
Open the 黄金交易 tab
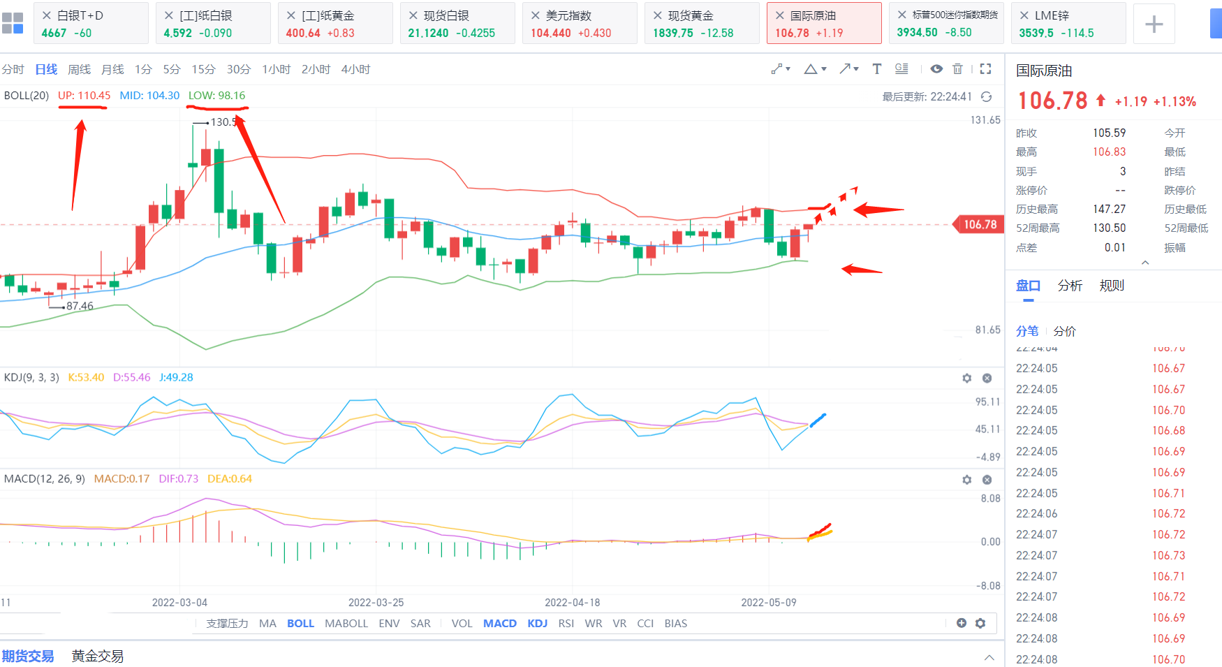[x=97, y=656]
